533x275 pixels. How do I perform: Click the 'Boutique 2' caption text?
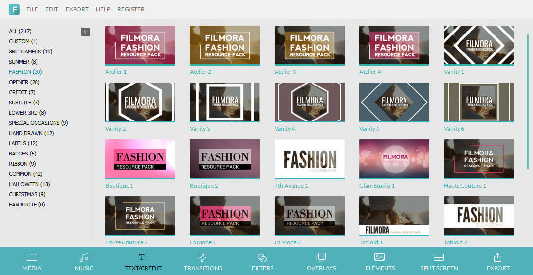[x=203, y=186]
